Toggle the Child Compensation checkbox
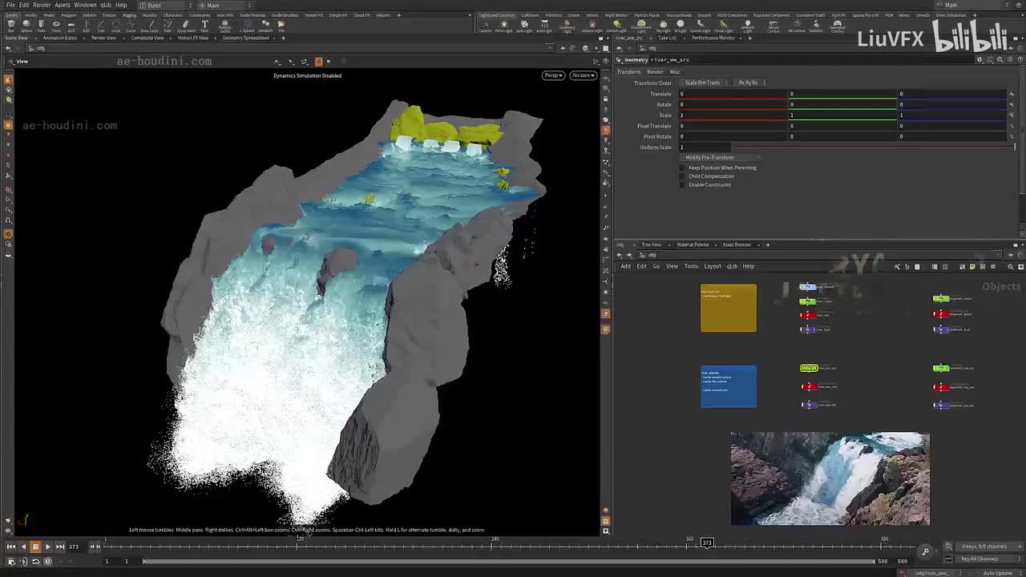Viewport: 1026px width, 577px height. [x=683, y=176]
